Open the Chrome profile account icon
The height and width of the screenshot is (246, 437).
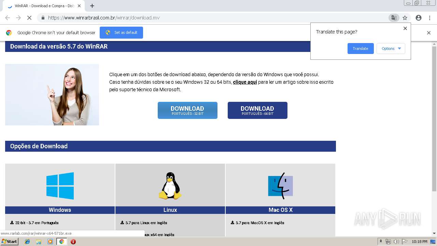coord(419,18)
